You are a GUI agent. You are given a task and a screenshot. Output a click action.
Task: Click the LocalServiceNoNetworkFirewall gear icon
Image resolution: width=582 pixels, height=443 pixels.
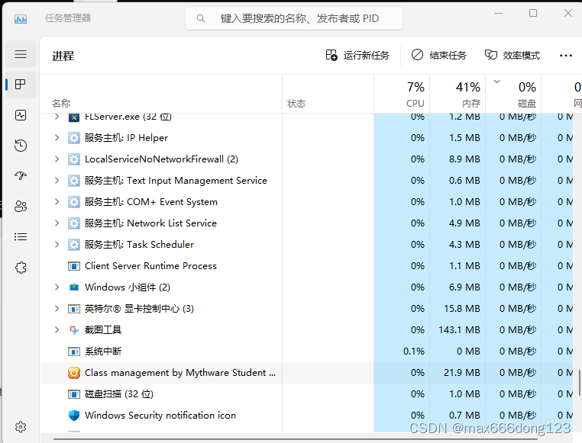tap(74, 159)
